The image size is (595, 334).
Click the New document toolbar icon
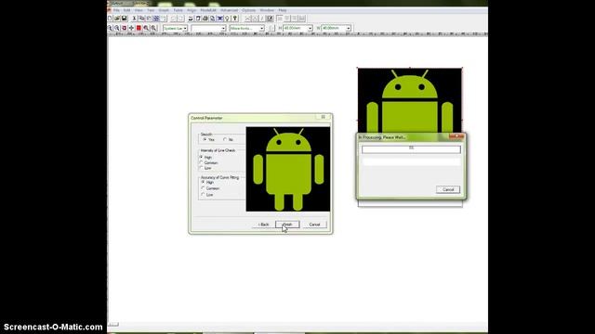point(110,19)
